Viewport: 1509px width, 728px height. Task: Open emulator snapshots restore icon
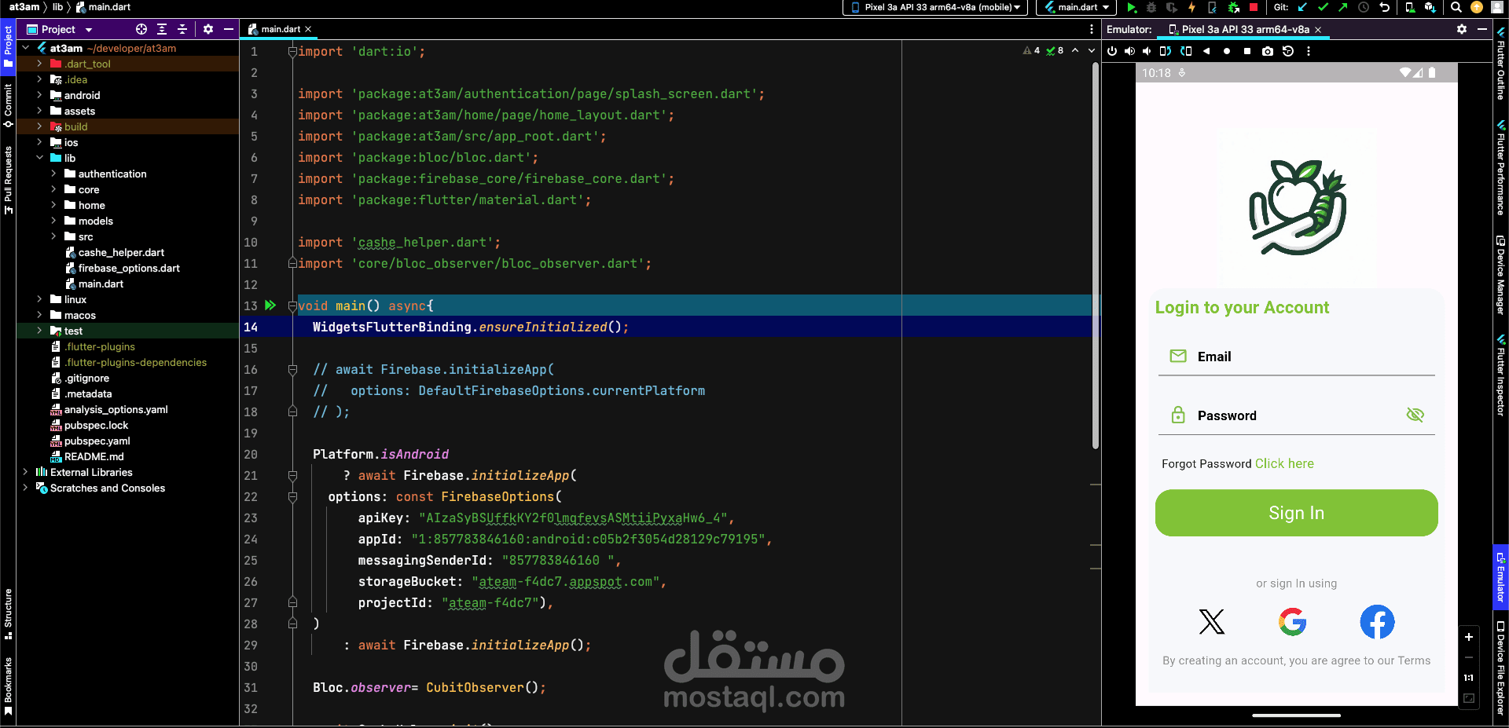1288,51
